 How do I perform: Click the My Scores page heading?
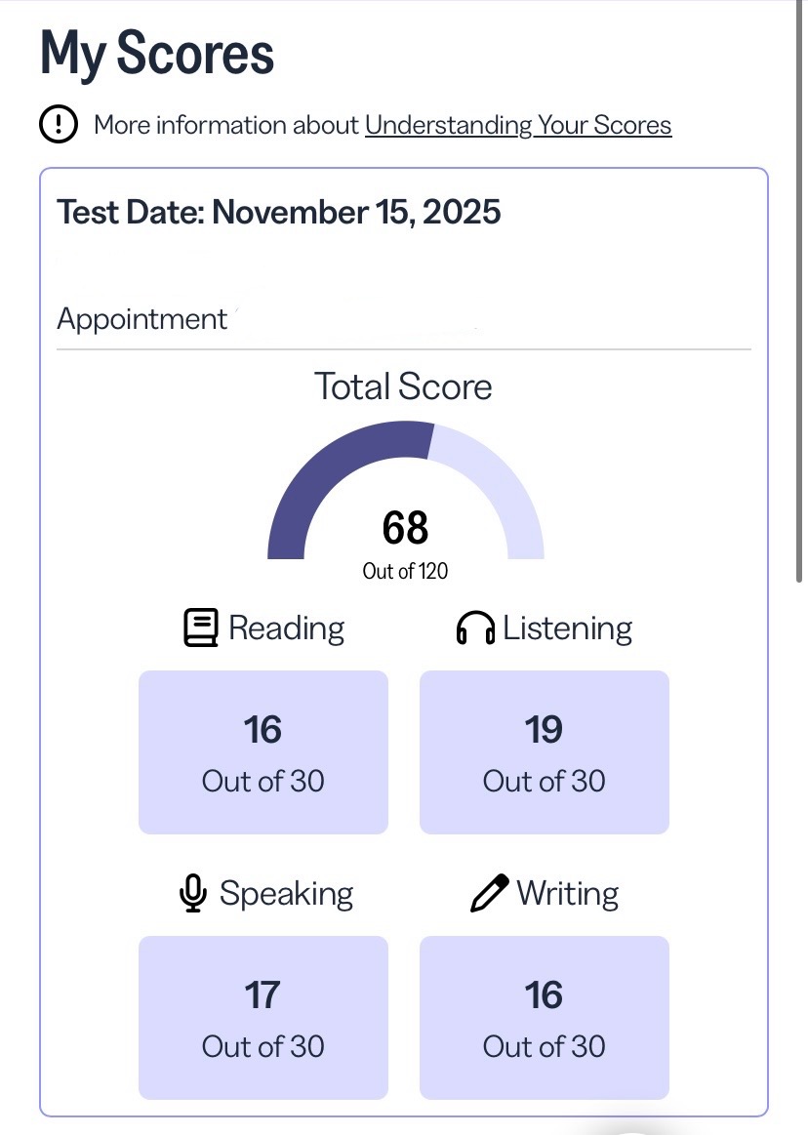click(157, 54)
